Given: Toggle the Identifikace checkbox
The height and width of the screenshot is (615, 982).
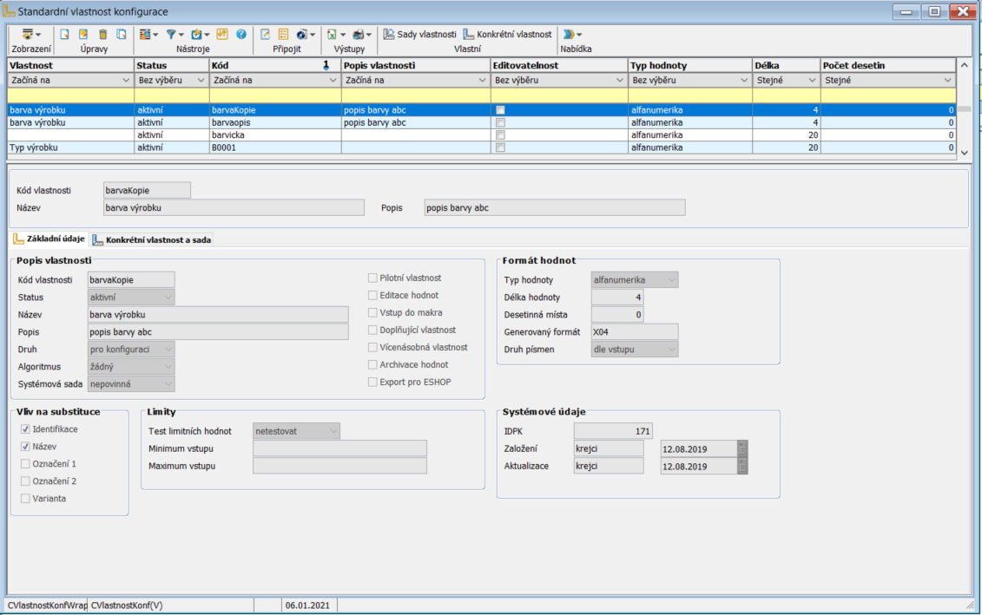Looking at the screenshot, I should pyautogui.click(x=25, y=429).
